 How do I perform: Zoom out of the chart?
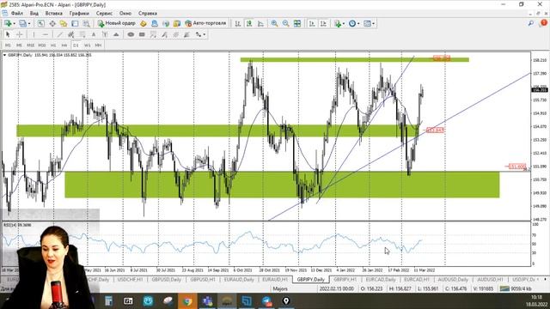pyautogui.click(x=285, y=23)
